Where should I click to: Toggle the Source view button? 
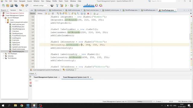(33, 13)
